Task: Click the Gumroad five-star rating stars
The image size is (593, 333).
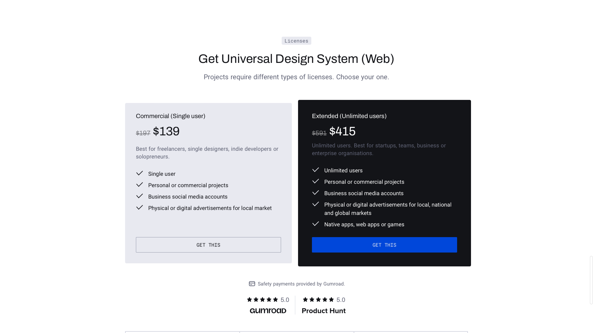Action: pyautogui.click(x=263, y=300)
